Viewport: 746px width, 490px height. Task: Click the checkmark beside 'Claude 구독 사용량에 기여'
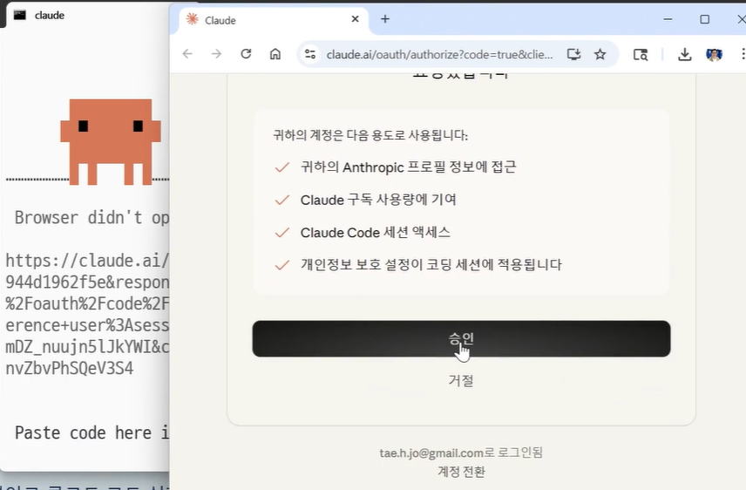click(x=282, y=200)
